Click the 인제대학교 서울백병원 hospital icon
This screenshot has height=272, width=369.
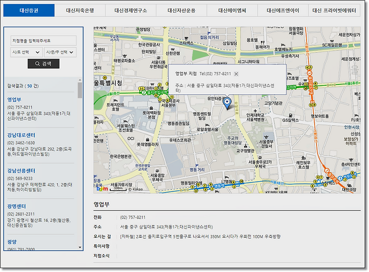pos(255,111)
